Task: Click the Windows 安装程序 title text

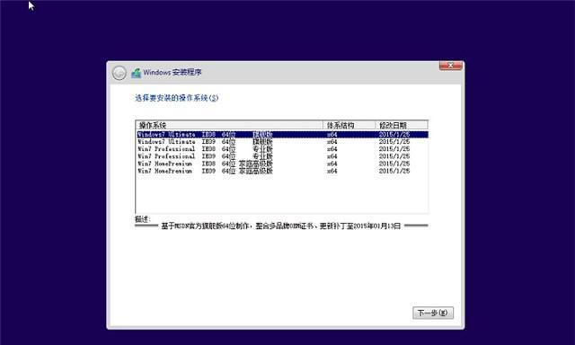Action: [172, 73]
